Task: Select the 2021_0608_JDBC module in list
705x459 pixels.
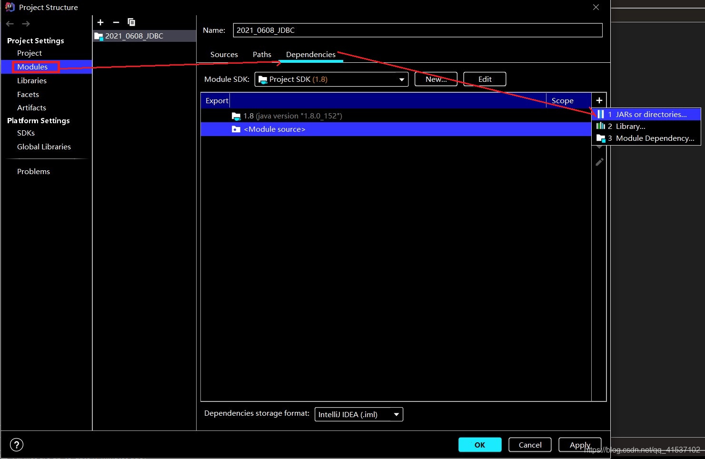Action: [x=144, y=36]
